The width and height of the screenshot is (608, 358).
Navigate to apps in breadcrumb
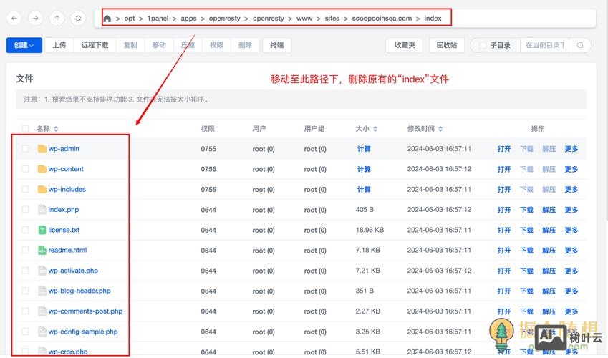click(x=188, y=19)
